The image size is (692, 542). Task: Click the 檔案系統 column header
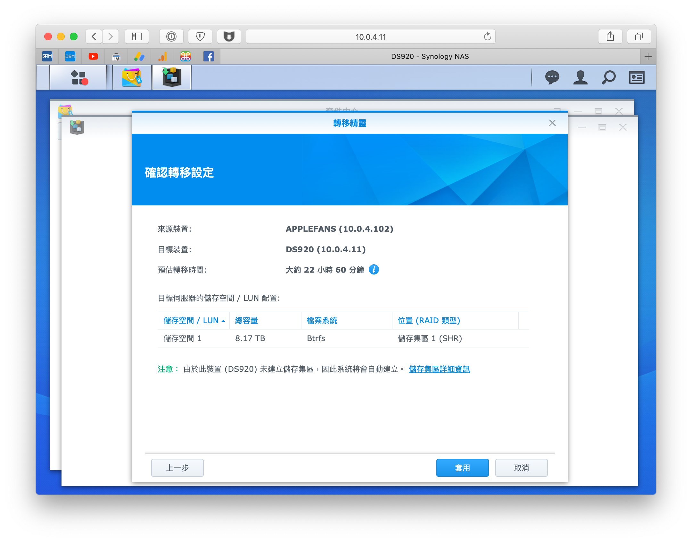pyautogui.click(x=346, y=320)
